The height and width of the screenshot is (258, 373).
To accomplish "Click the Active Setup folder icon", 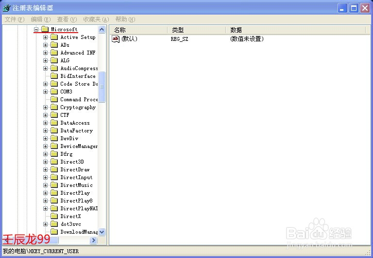I will (54, 37).
